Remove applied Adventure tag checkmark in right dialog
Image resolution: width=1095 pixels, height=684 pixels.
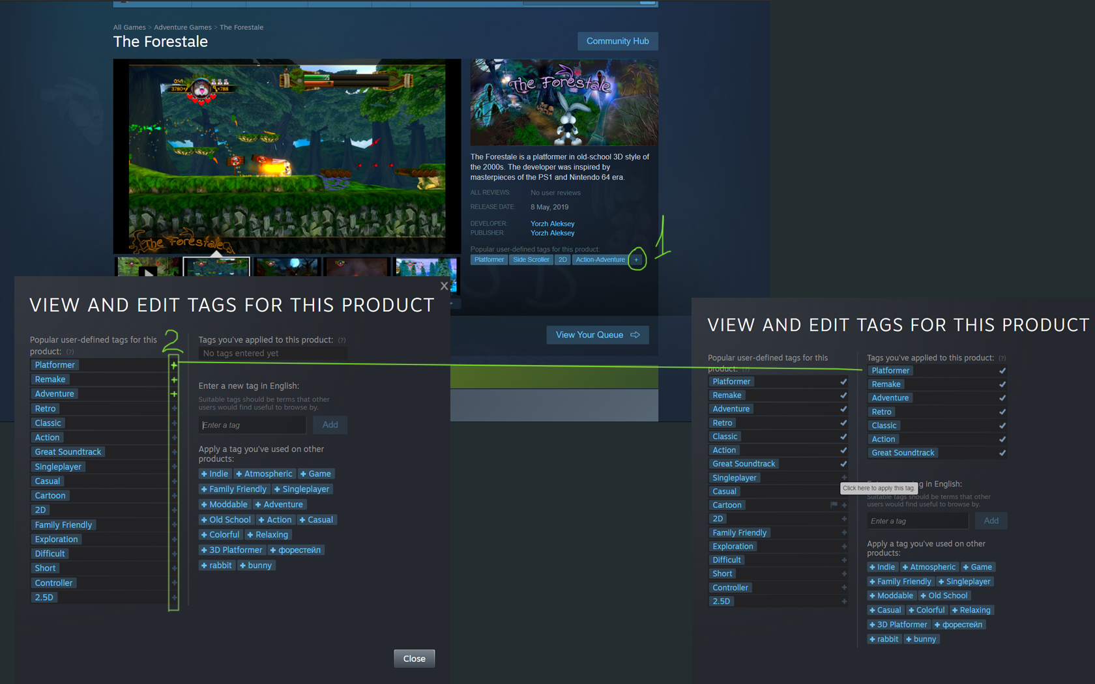point(1002,398)
